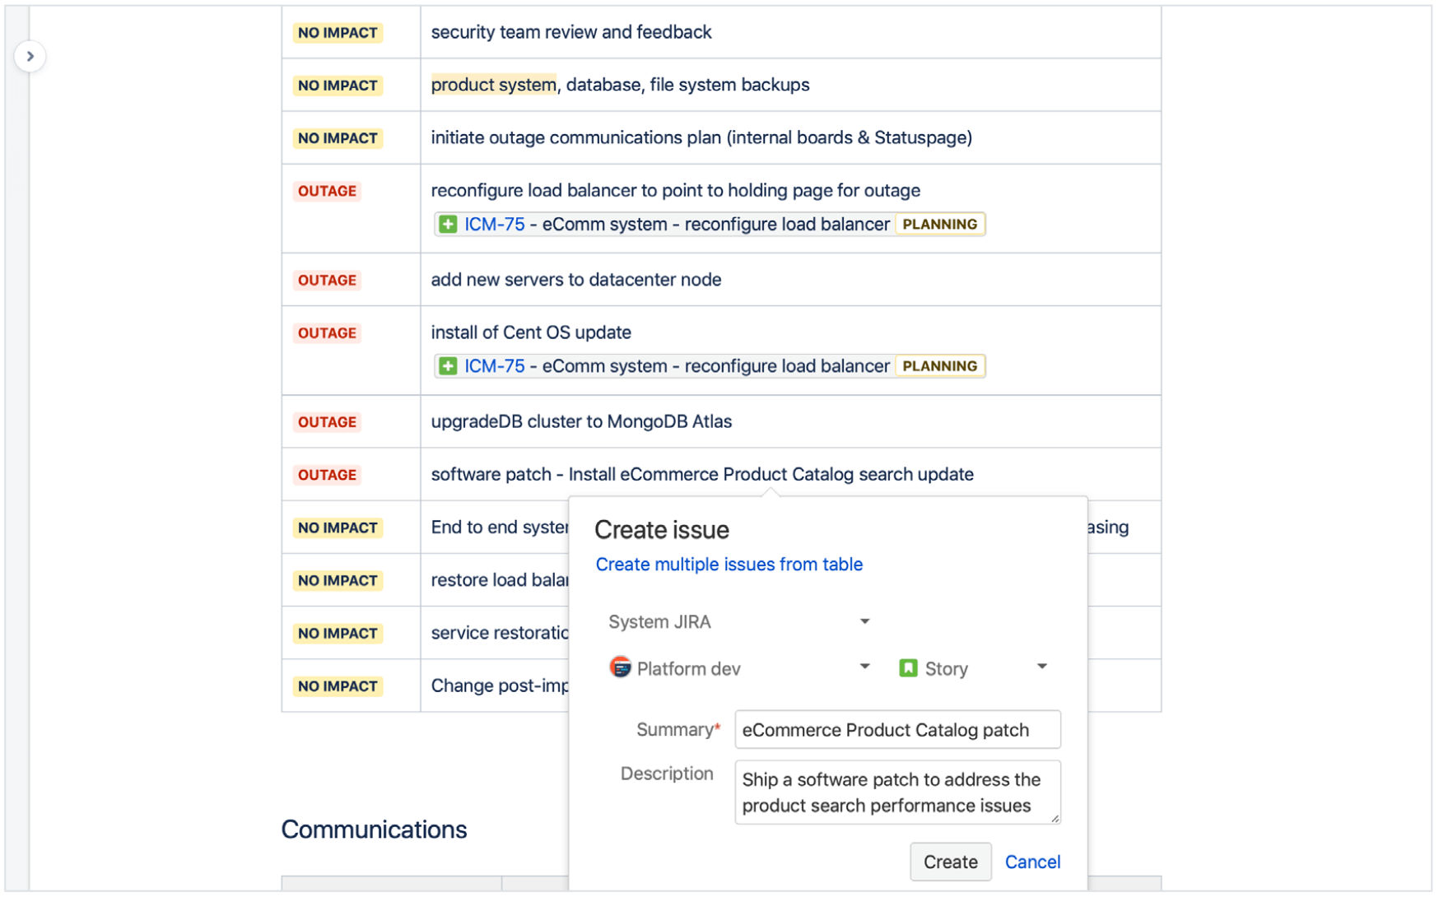Click the Cancel link

[x=1032, y=862]
